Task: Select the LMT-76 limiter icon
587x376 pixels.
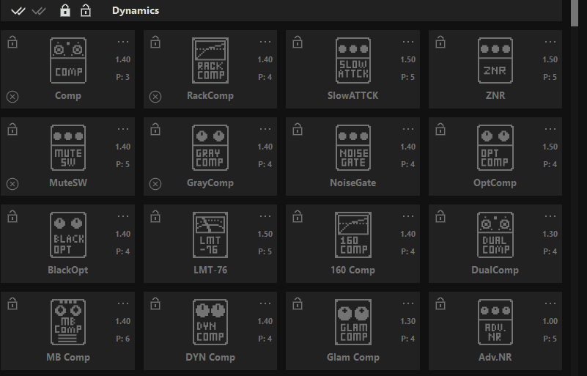Action: pyautogui.click(x=210, y=235)
